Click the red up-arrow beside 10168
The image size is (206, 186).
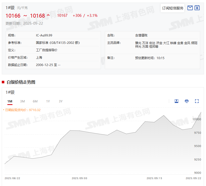[x=48, y=15]
